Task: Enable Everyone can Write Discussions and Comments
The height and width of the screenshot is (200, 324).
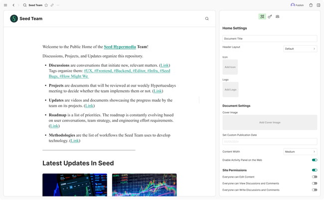Action: [315, 190]
